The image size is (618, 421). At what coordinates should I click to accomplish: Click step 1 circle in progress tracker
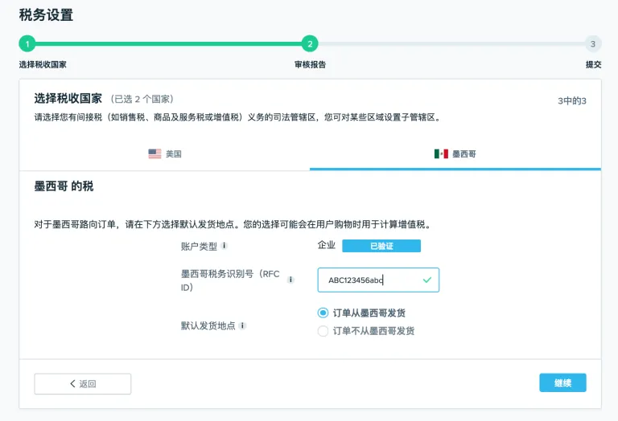(x=27, y=43)
